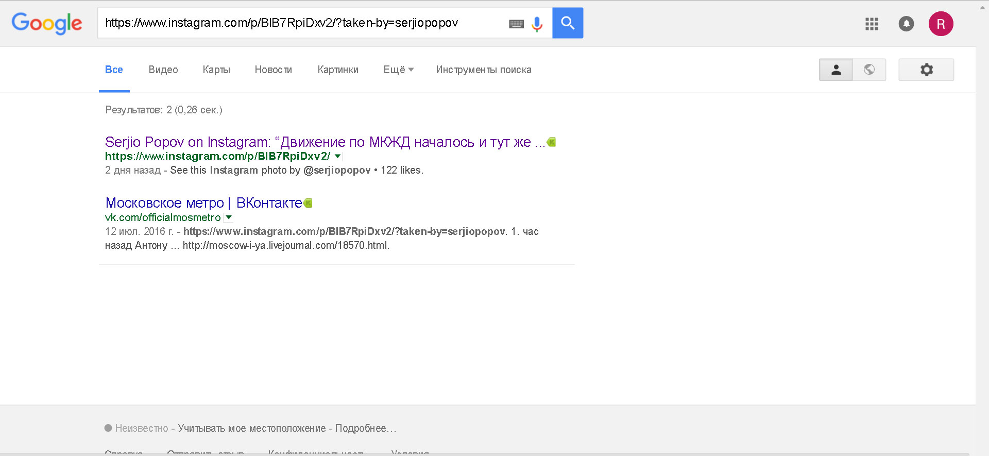The height and width of the screenshot is (456, 989).
Task: Open Serjio Popov on Instagram result
Action: pos(325,142)
